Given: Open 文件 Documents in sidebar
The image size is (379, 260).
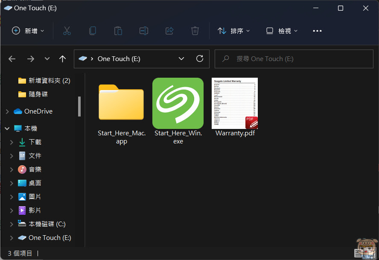Looking at the screenshot, I should pyautogui.click(x=30, y=156).
